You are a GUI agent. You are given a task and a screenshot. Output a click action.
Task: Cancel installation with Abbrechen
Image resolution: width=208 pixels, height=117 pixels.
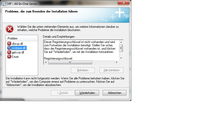(115, 93)
